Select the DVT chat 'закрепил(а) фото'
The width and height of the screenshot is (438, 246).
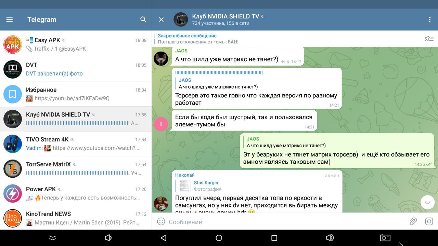[76, 69]
